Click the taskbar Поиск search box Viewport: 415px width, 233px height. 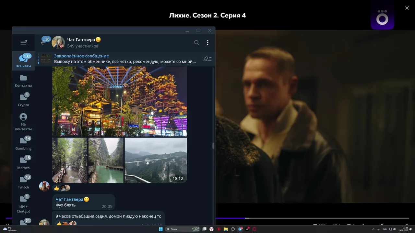(x=183, y=229)
